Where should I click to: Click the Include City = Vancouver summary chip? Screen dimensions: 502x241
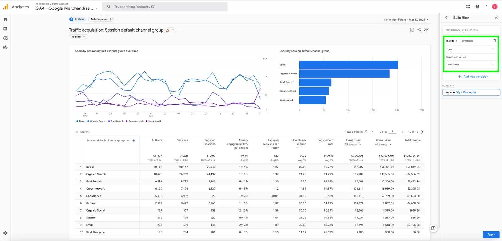point(471,92)
